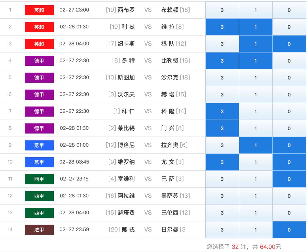Select 3 for 西布罗 vs 布赖顿

[222, 10]
